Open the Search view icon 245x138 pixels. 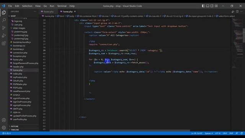coord(4,20)
